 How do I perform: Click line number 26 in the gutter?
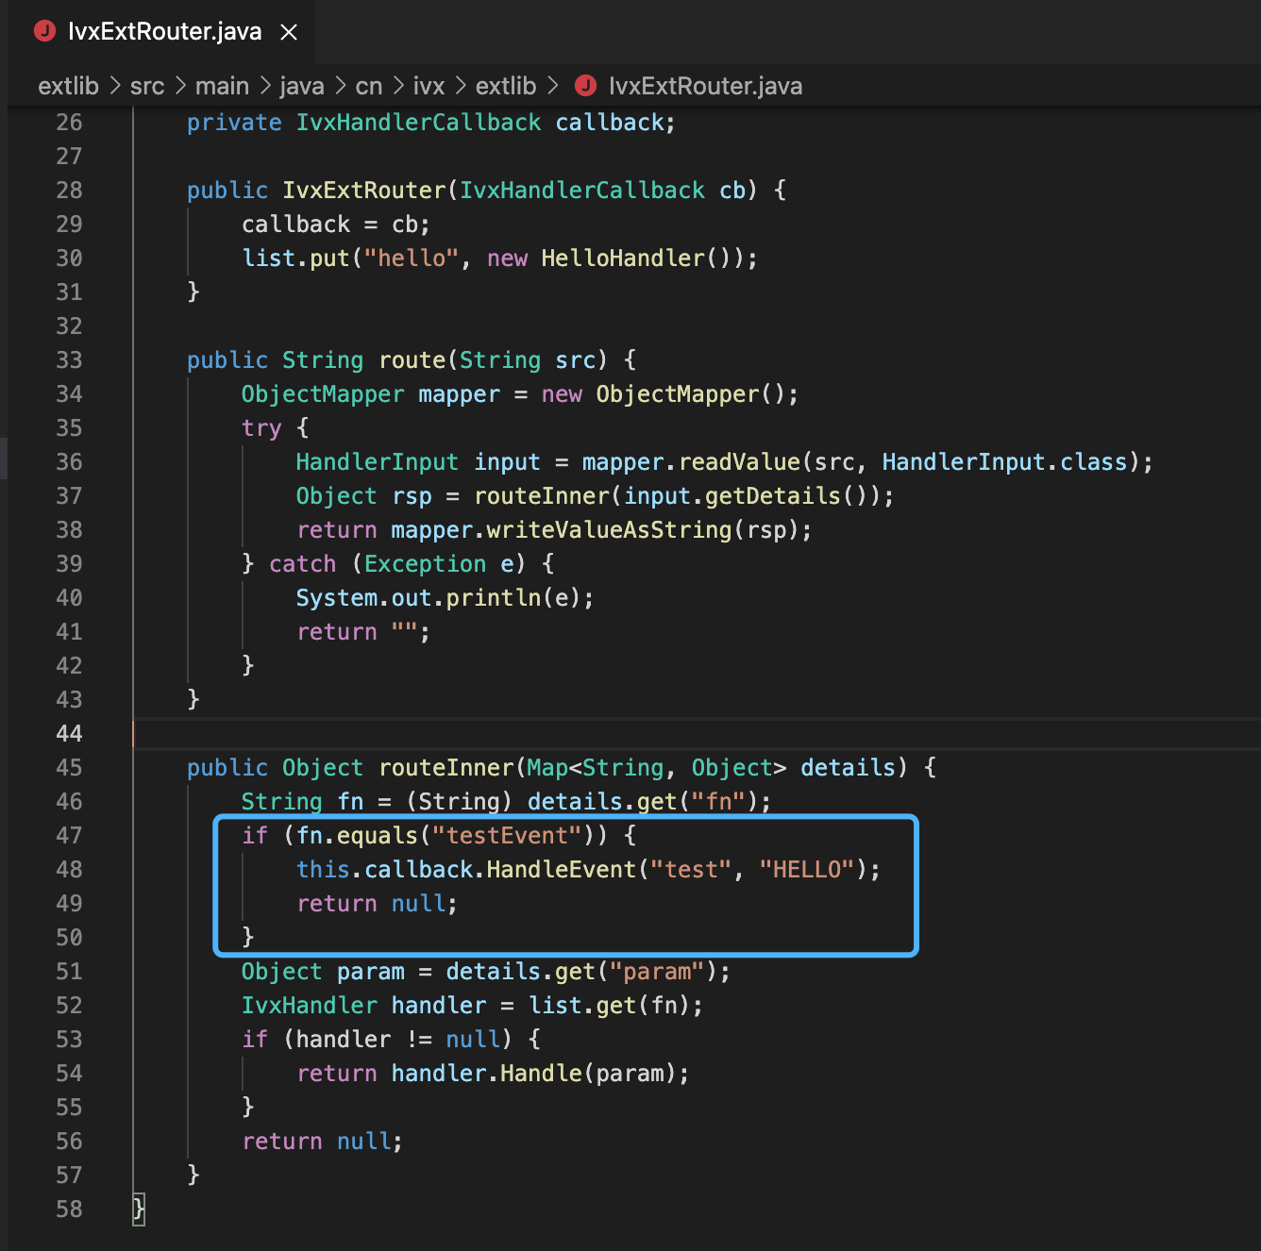(69, 123)
